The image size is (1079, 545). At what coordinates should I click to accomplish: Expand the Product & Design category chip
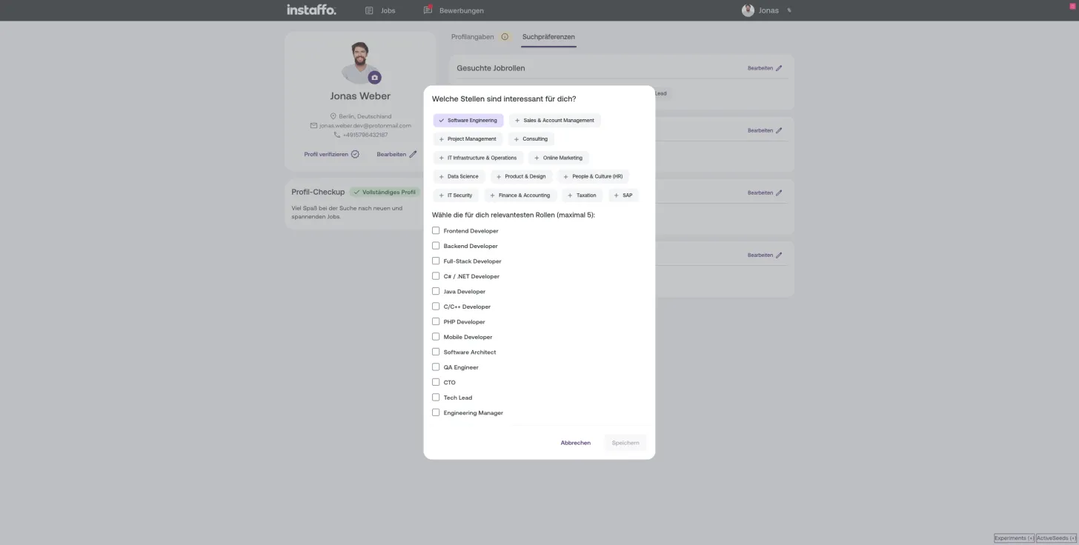coord(522,176)
